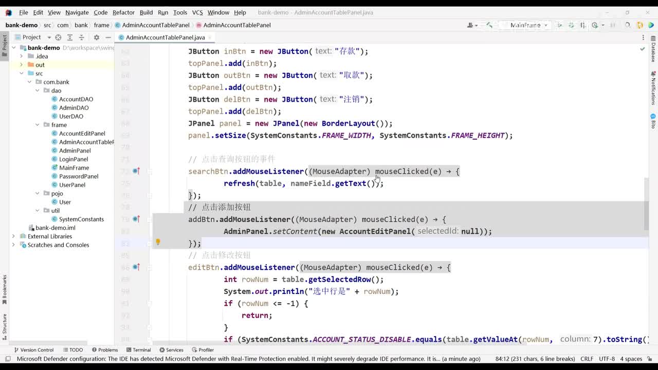Open the user account icon in toolbar
Image resolution: width=658 pixels, height=370 pixels.
[x=471, y=25]
